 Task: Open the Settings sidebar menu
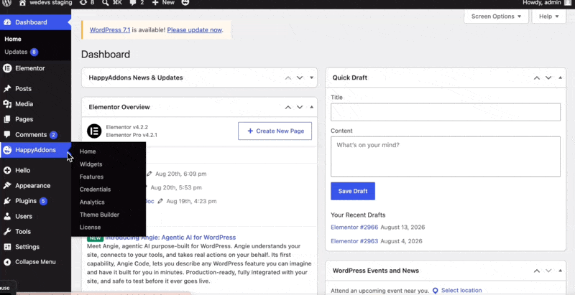35,247
